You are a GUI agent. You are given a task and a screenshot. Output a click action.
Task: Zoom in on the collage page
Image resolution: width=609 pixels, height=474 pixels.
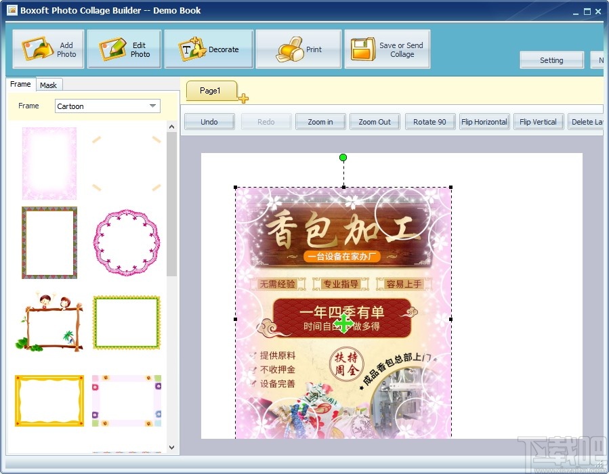320,121
